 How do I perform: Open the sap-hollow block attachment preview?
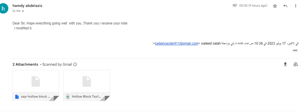(36, 86)
